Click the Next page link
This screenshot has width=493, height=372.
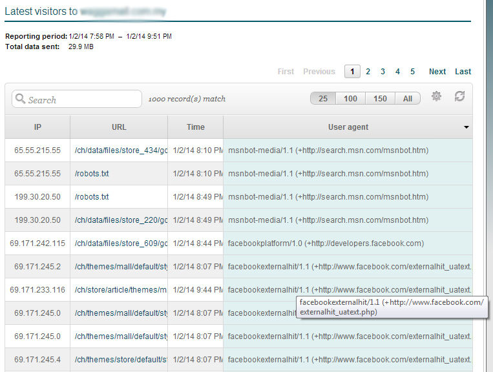coord(437,72)
